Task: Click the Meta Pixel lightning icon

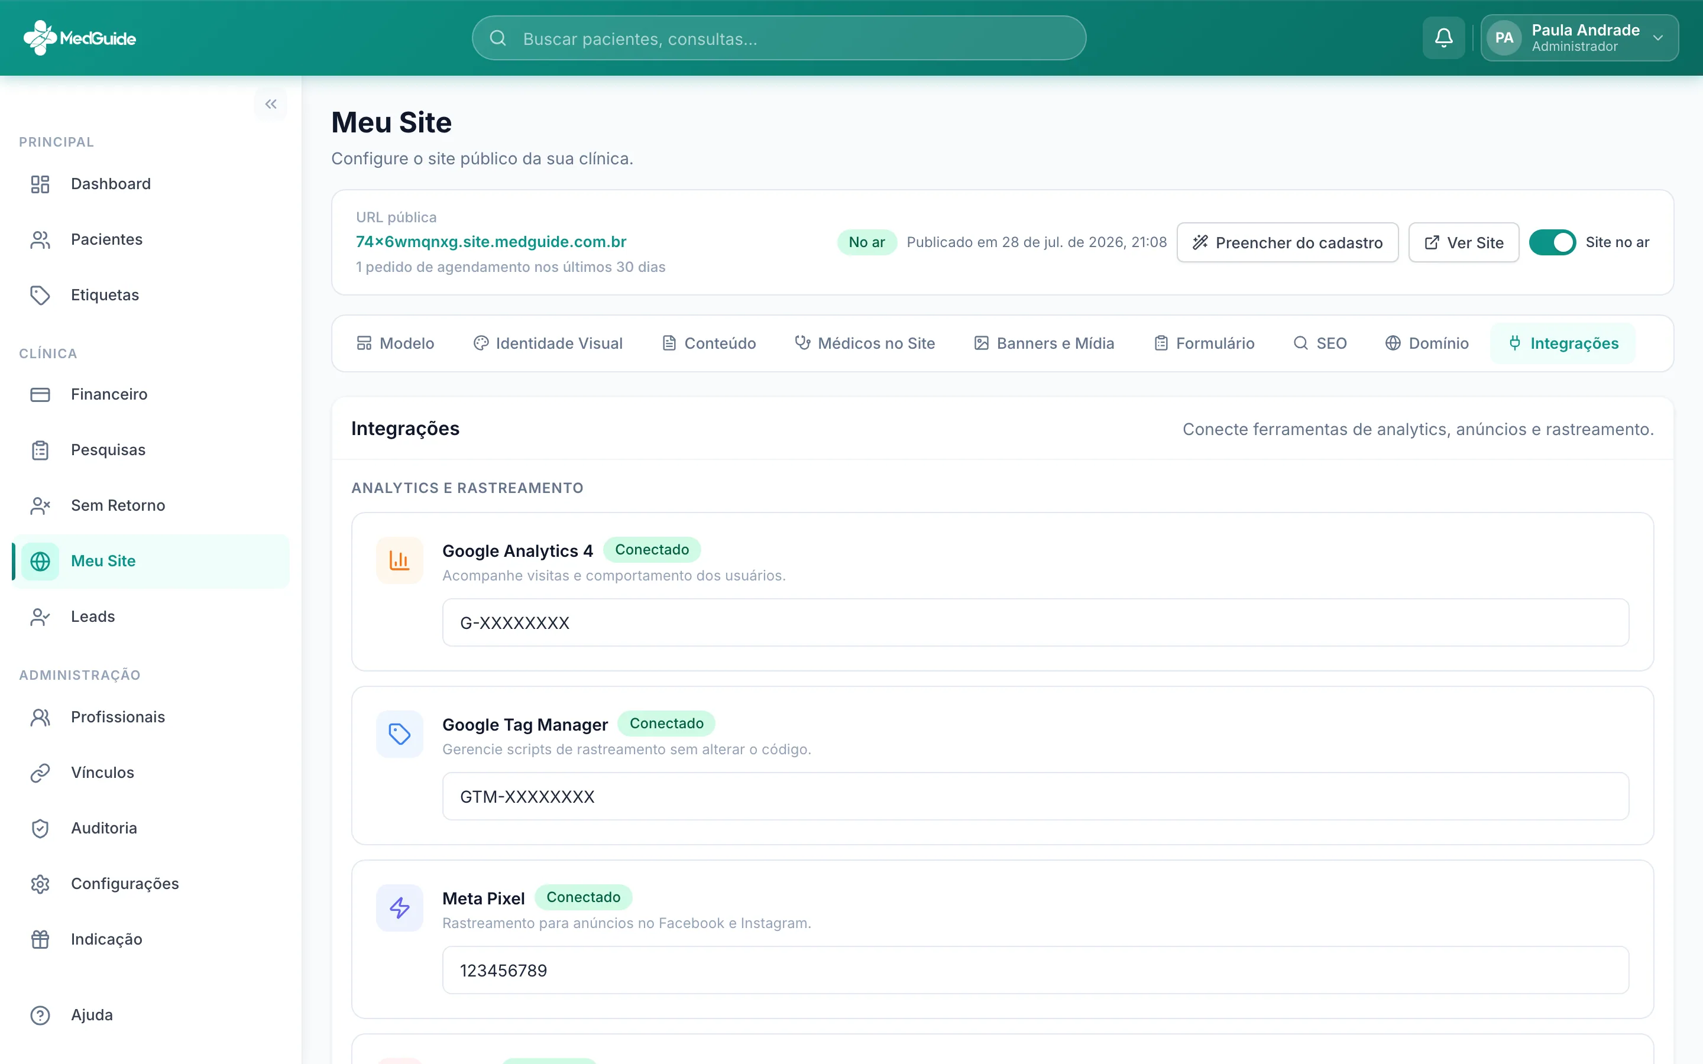Action: (x=400, y=909)
